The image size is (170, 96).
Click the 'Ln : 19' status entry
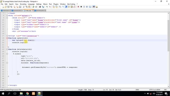105,90
